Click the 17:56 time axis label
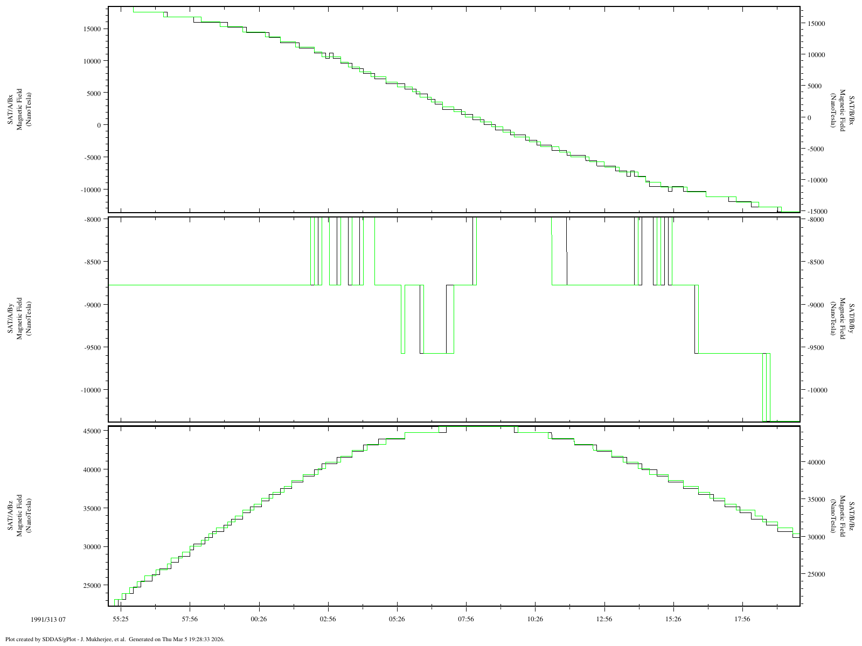The image size is (862, 646). 742,619
